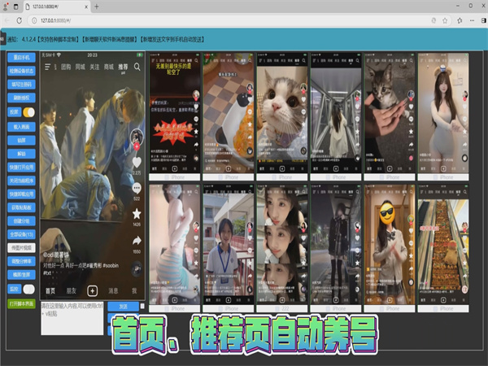The width and height of the screenshot is (488, 366).
Task: Tick the checkbox next to 发送 button
Action: point(142,307)
